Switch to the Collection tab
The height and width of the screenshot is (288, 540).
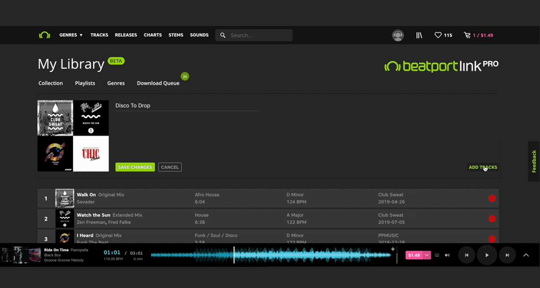click(x=51, y=83)
